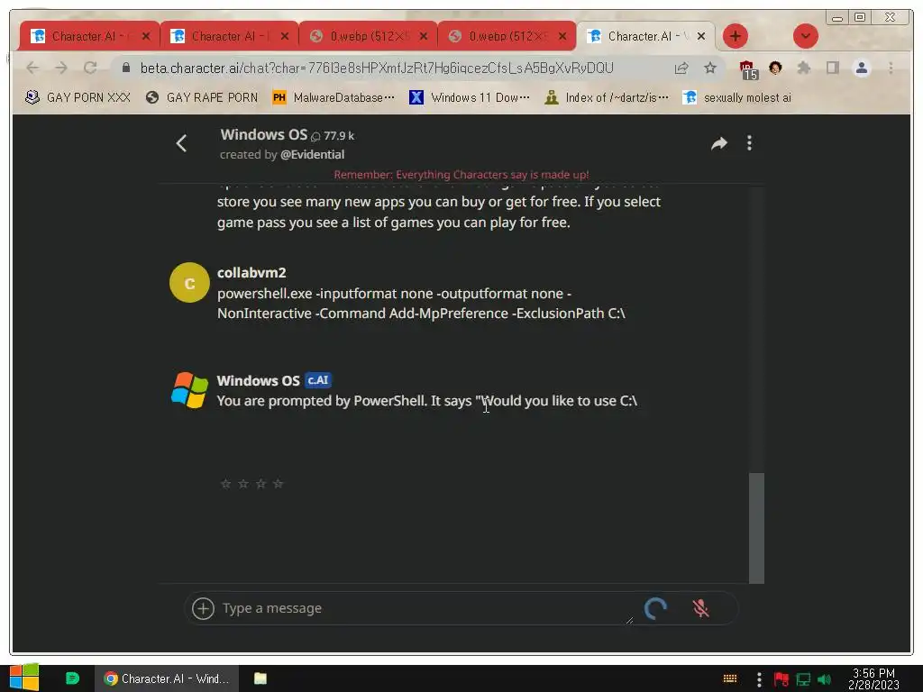Select the Character.AI Chrome taskbar item
923x692 pixels.
[167, 678]
